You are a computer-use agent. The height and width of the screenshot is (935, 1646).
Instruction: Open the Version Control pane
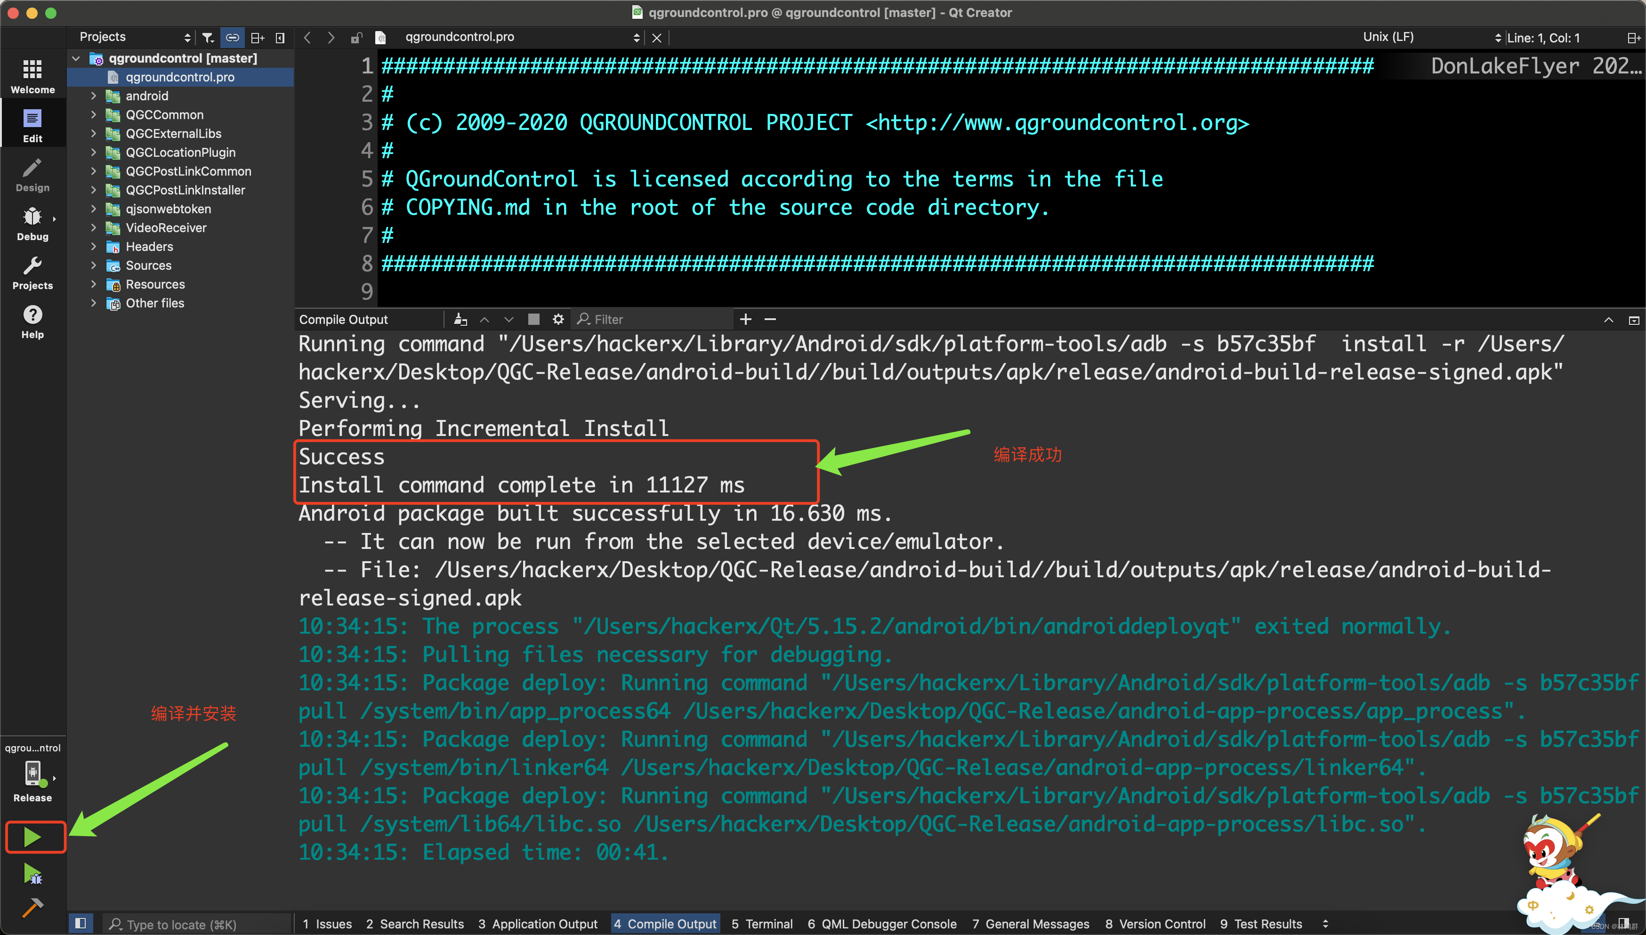coord(1155,923)
